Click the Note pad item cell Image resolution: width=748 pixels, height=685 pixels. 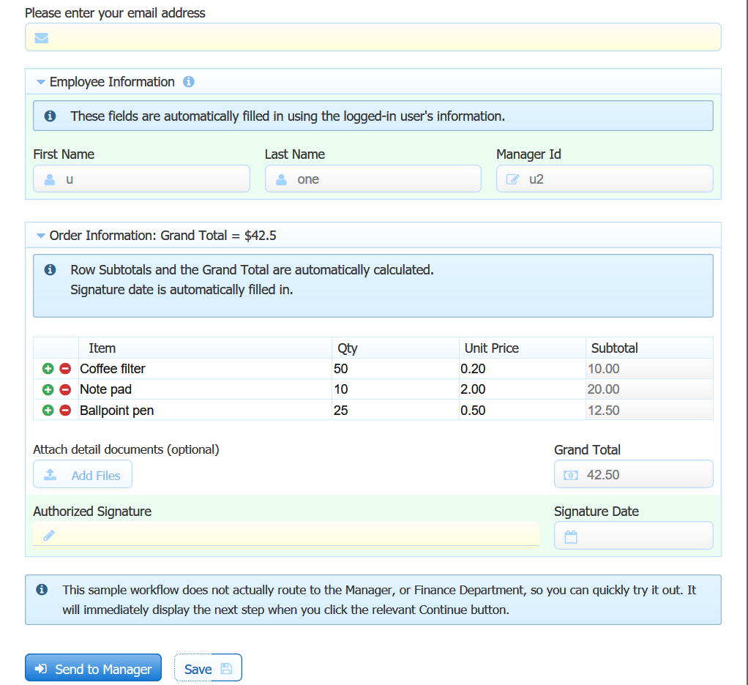[205, 389]
